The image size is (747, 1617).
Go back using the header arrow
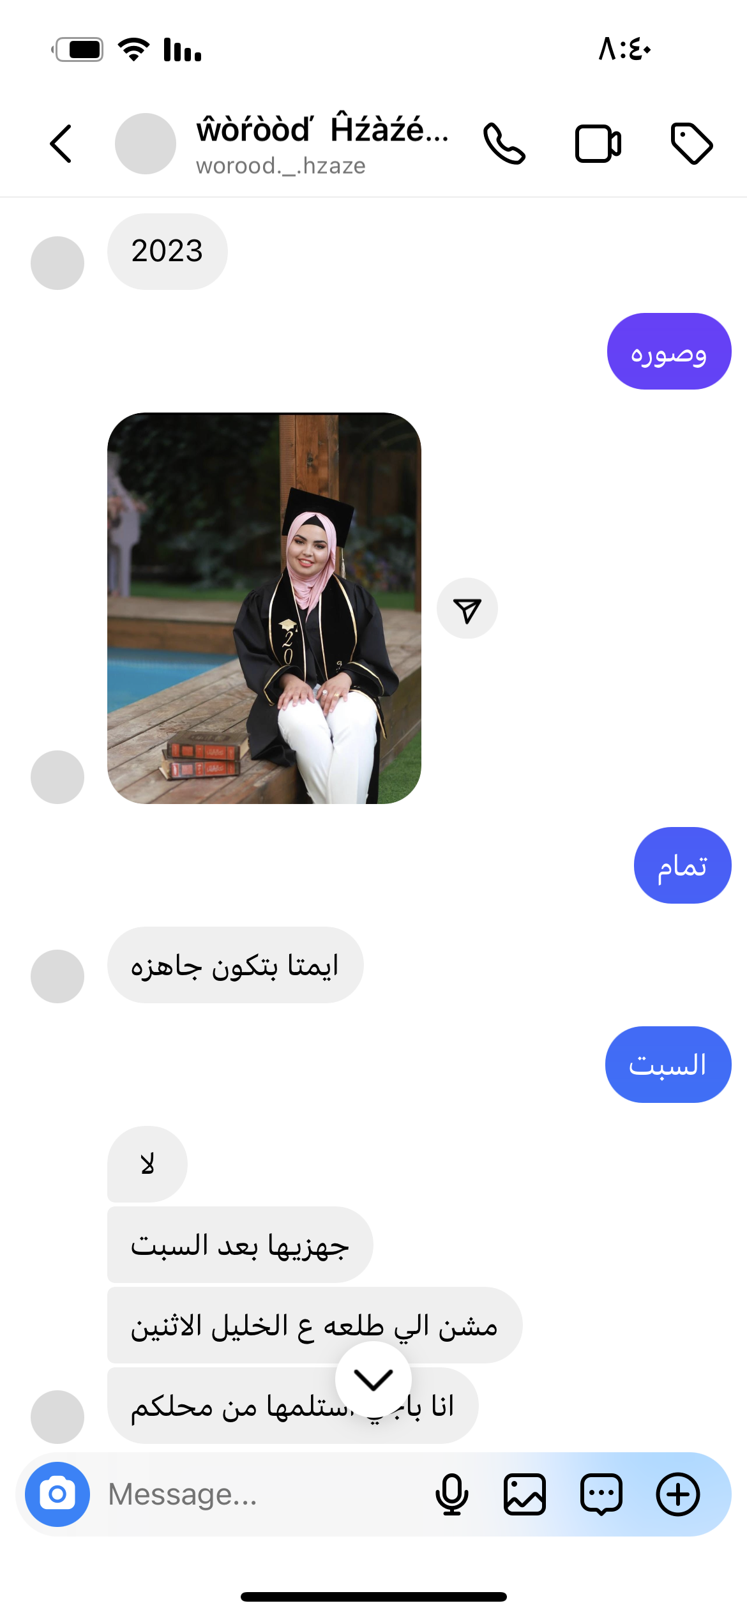tap(61, 144)
